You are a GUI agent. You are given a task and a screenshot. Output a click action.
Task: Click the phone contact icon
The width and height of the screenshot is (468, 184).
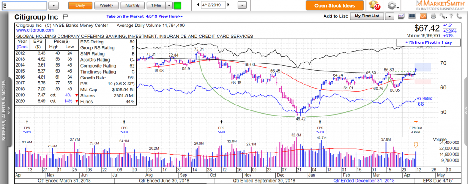(x=460, y=16)
